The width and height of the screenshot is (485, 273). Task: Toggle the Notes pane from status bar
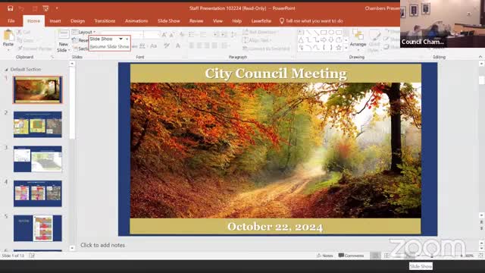(325, 256)
